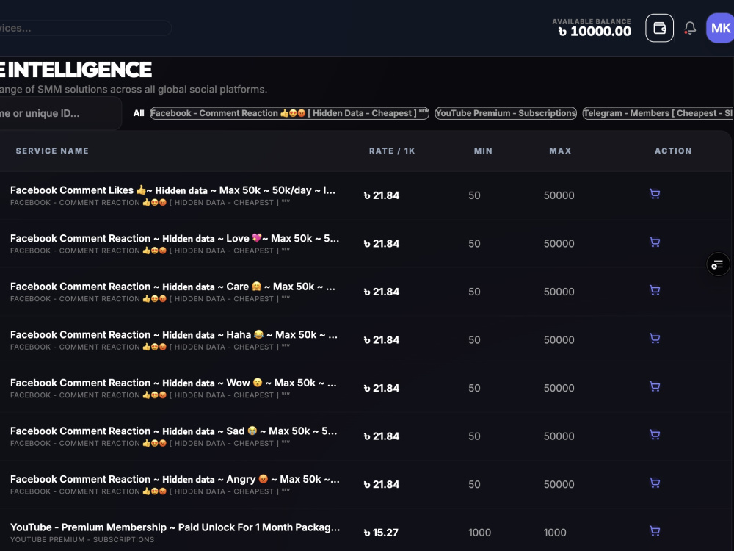Focus the top services search bar
The height and width of the screenshot is (551, 734).
pos(84,28)
